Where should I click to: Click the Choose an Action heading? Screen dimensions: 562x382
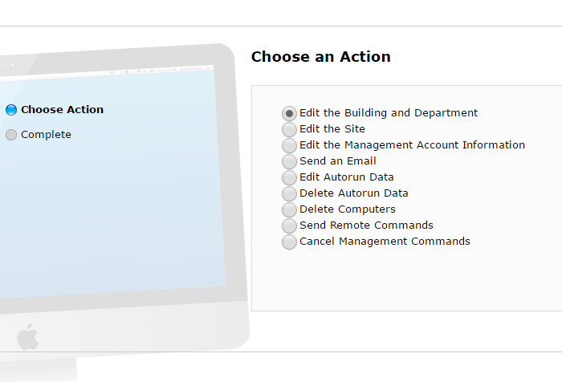pyautogui.click(x=321, y=57)
